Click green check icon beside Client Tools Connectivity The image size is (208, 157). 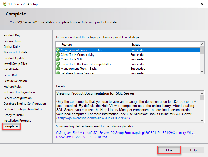click(x=58, y=54)
